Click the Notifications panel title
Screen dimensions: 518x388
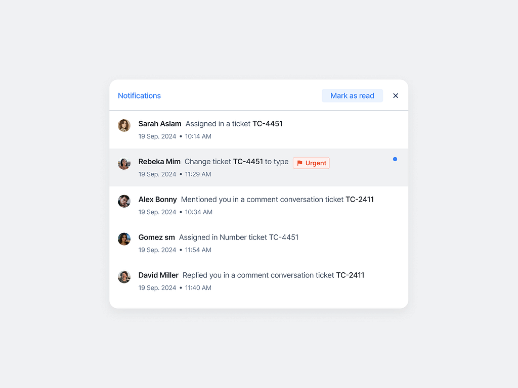[x=139, y=95]
